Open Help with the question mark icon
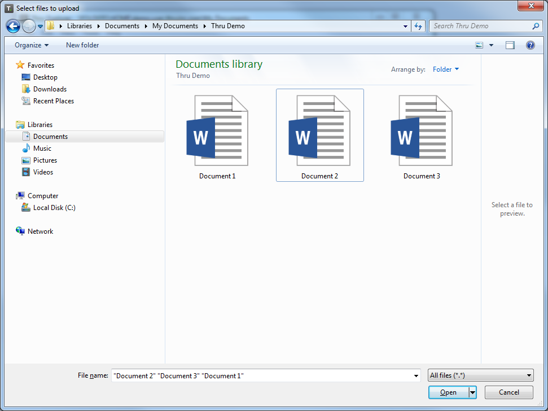The width and height of the screenshot is (548, 411). pos(530,45)
